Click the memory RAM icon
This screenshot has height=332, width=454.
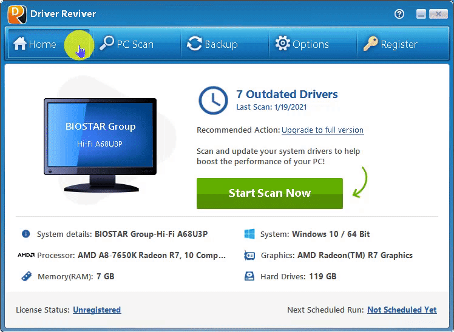point(26,276)
